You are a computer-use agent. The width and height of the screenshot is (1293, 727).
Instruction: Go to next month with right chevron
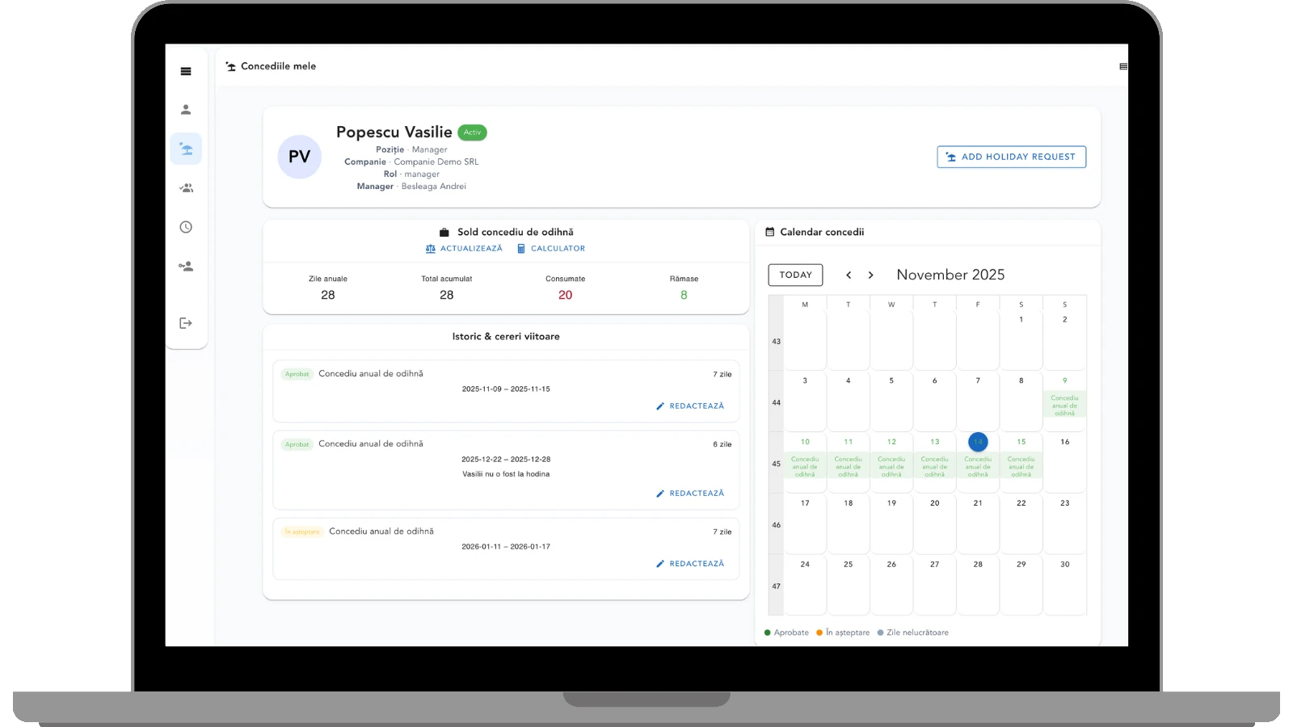tap(870, 275)
